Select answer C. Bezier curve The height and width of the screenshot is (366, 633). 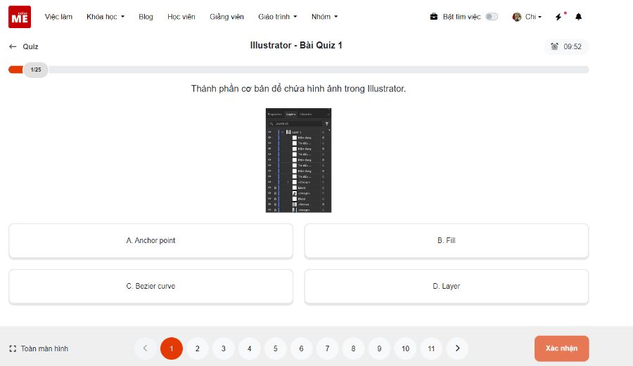point(151,286)
